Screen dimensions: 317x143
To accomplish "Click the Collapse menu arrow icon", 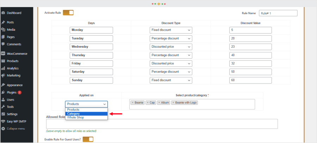I will (x=3, y=129).
